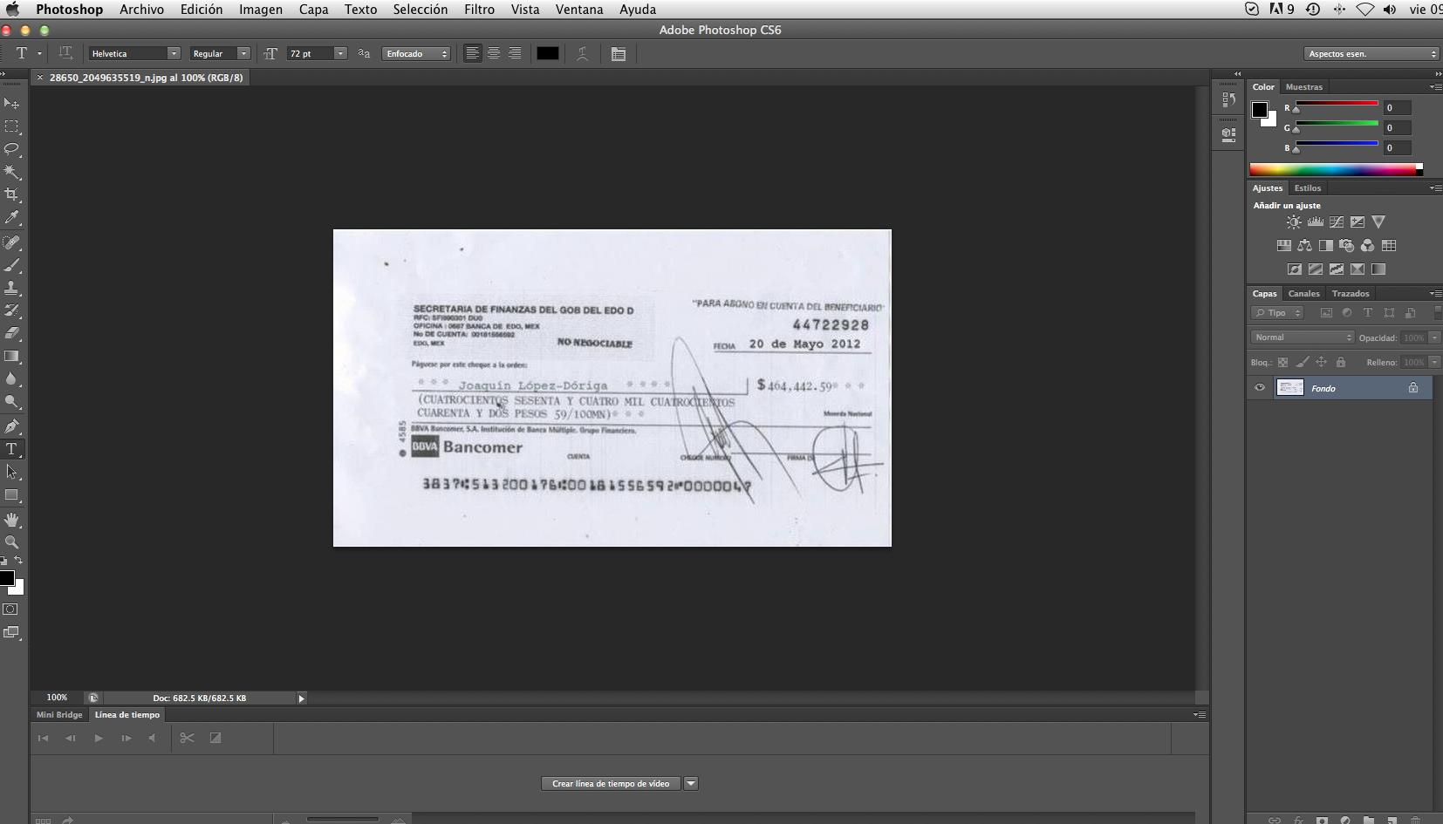
Task: Switch to the Canales tab
Action: point(1304,294)
